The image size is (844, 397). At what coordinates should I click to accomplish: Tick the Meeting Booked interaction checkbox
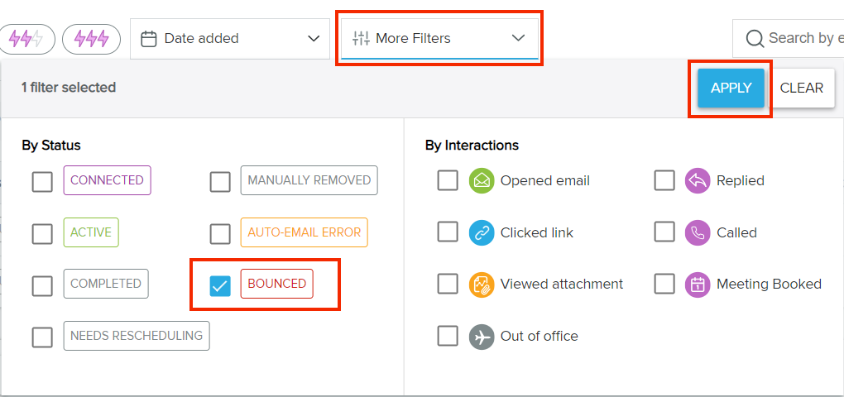tap(664, 284)
